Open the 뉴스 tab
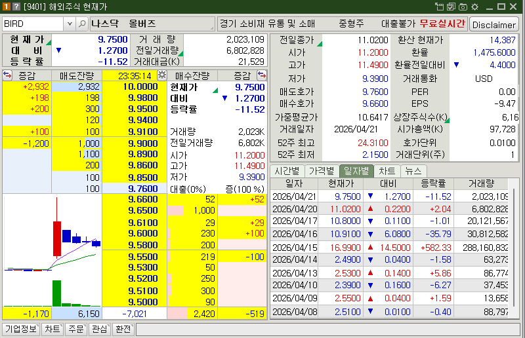Viewport: 525px width, 338px height. (x=413, y=171)
